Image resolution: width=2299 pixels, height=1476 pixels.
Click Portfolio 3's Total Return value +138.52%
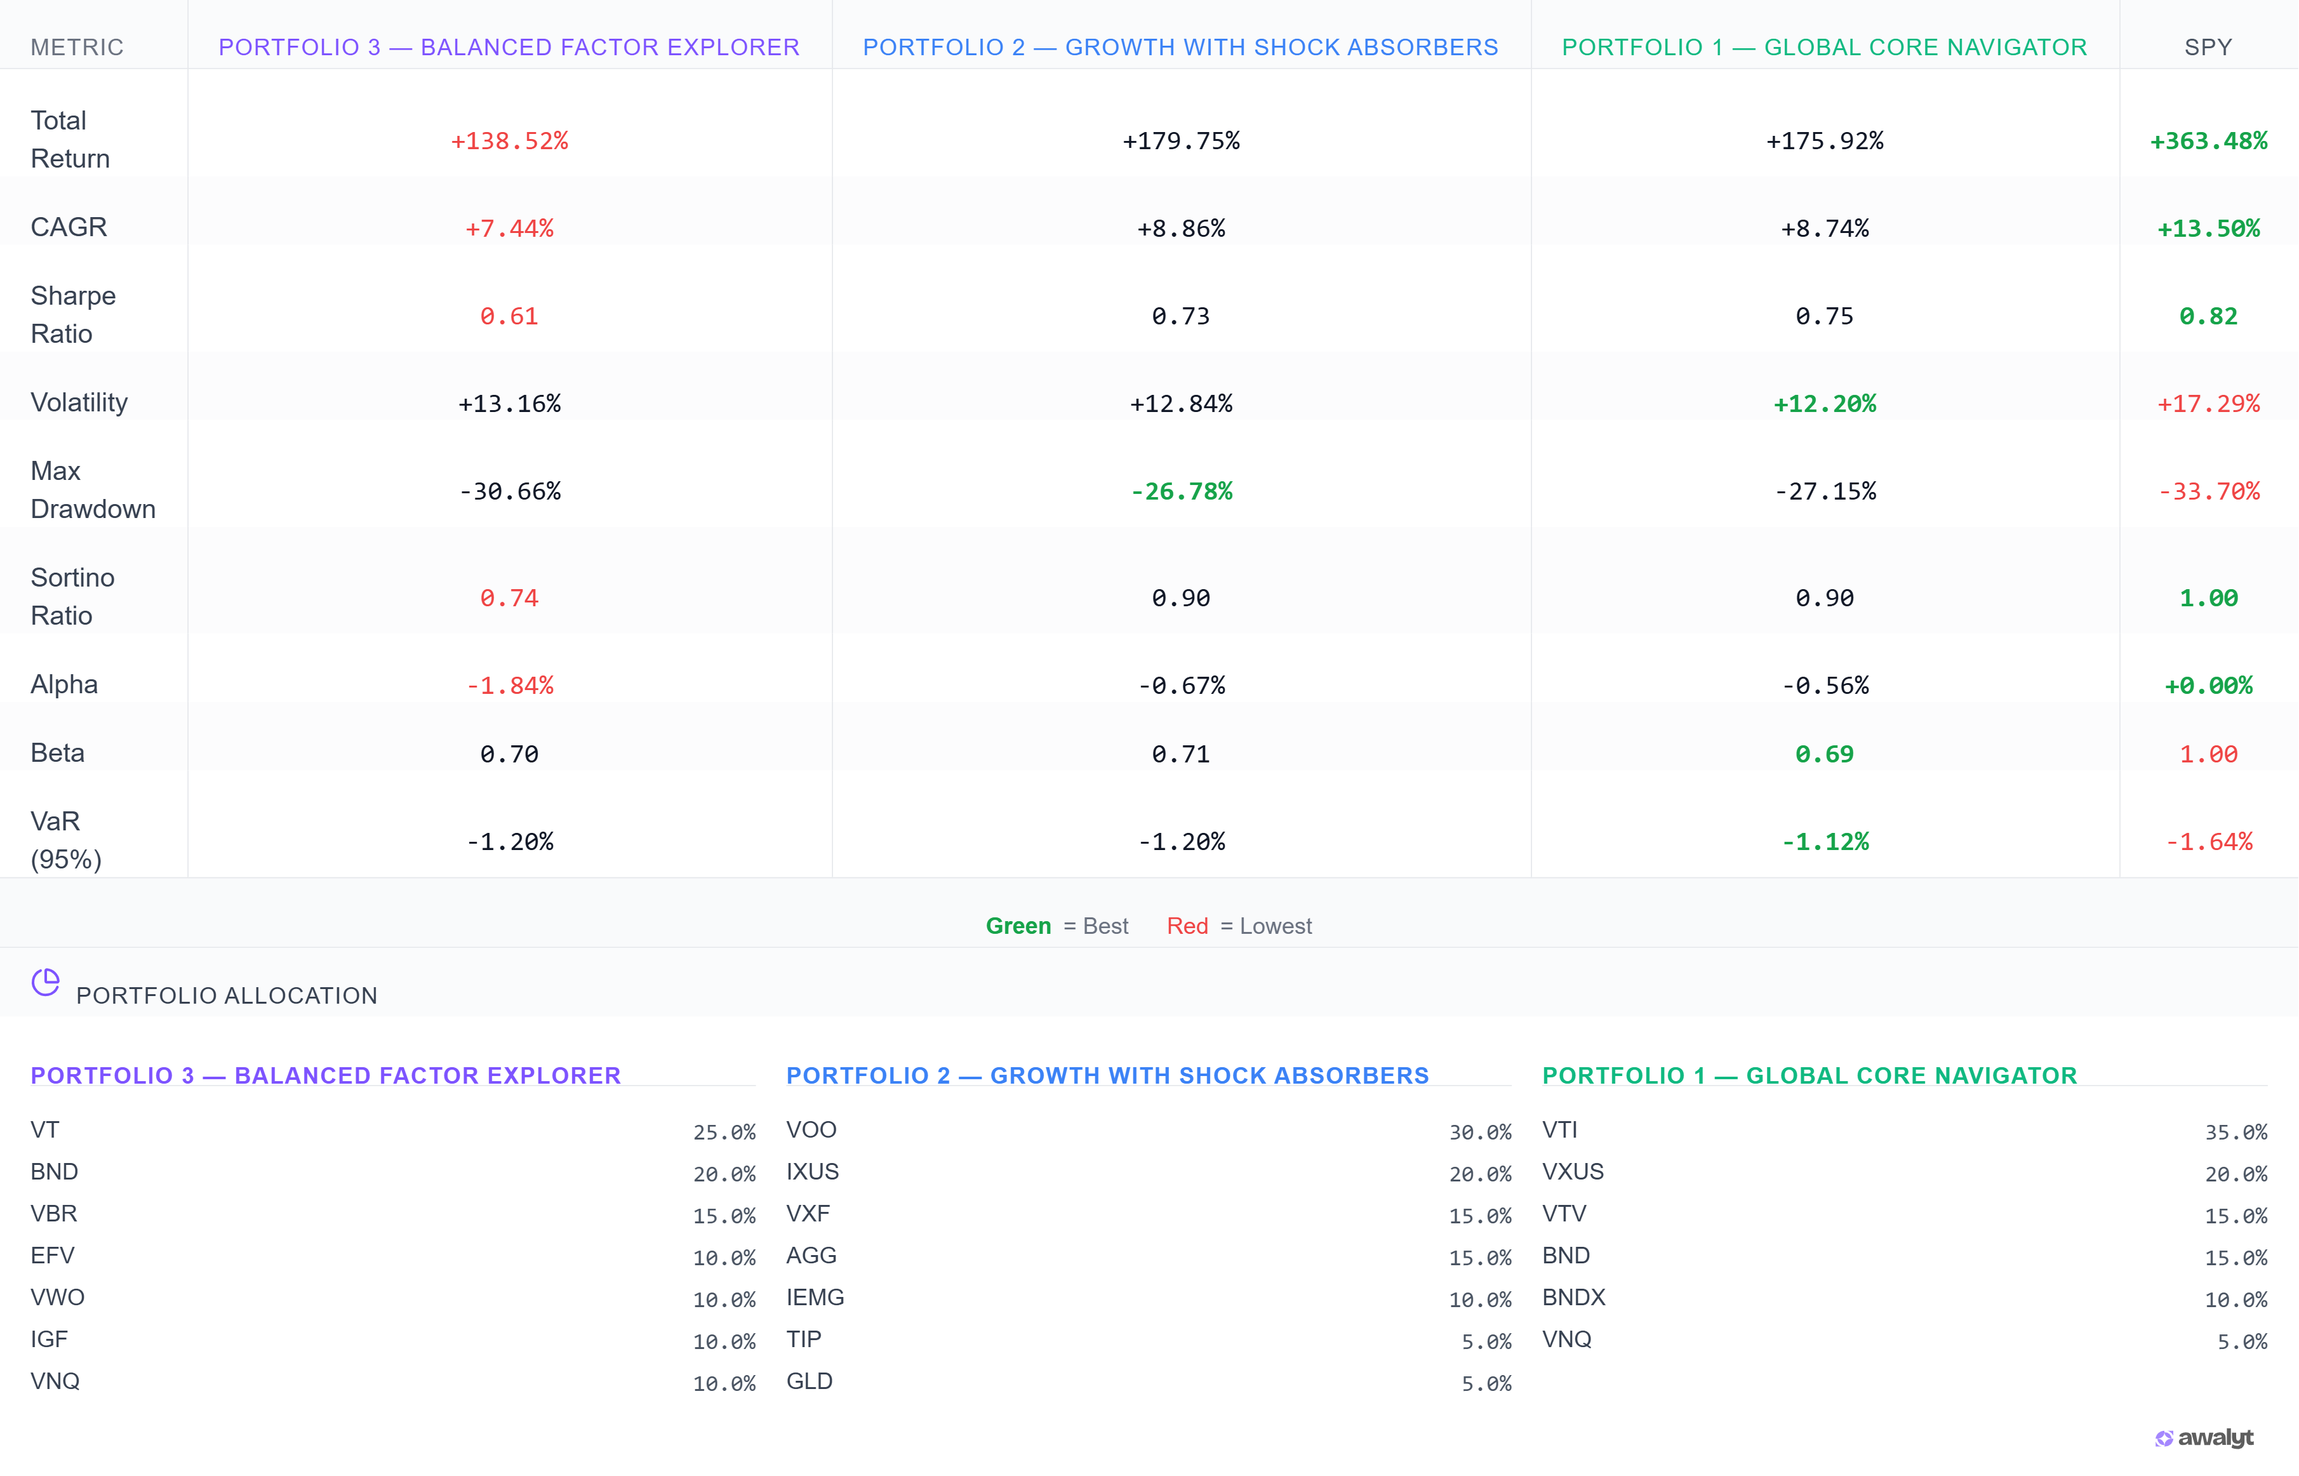point(508,140)
